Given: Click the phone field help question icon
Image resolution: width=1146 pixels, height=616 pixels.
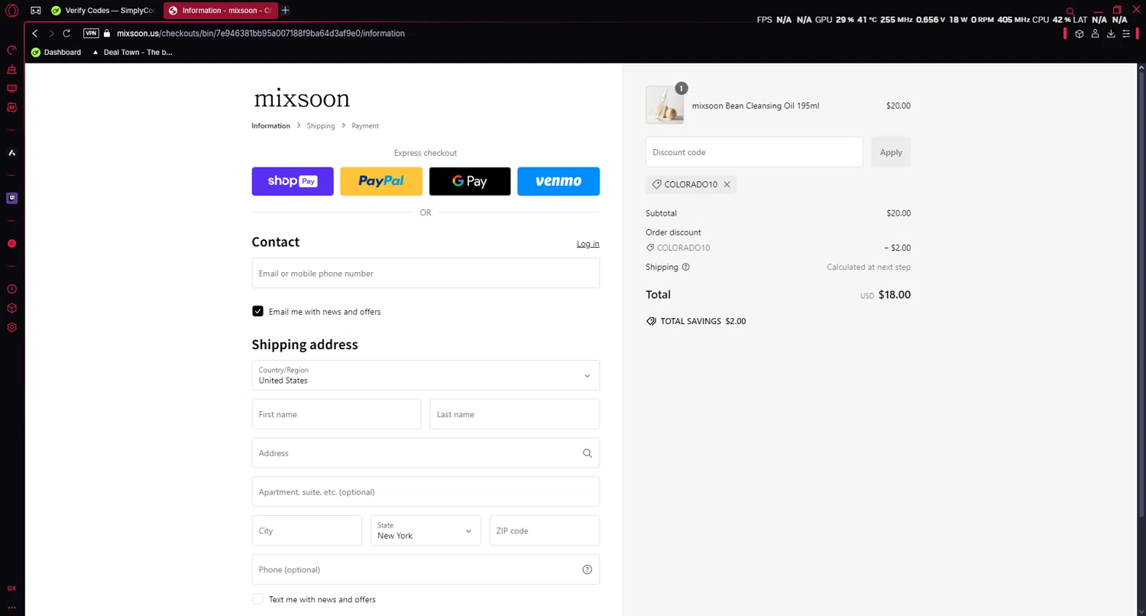Looking at the screenshot, I should (x=587, y=569).
